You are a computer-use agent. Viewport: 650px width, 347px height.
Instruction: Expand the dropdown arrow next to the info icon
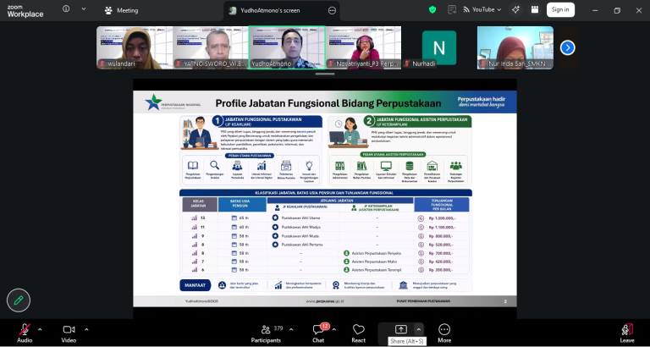tap(83, 8)
